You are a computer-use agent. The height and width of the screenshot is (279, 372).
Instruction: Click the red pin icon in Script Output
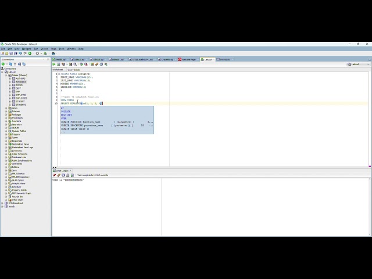tap(54, 175)
